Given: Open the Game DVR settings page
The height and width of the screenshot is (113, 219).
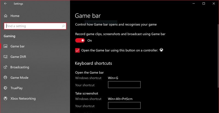Looking at the screenshot, I should [18, 57].
